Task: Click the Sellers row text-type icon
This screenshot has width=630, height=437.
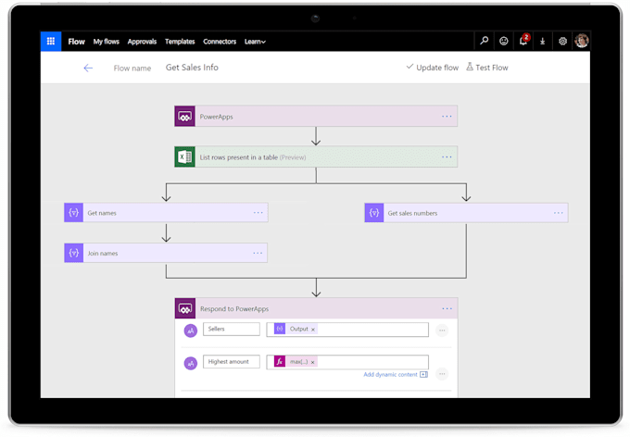Action: point(191,331)
